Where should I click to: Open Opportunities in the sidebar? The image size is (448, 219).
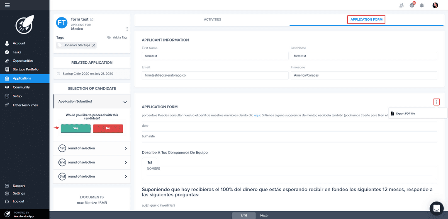(x=23, y=61)
